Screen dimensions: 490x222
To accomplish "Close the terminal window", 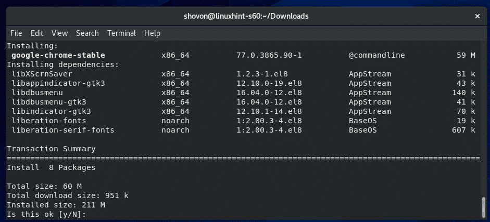I will (478, 16).
